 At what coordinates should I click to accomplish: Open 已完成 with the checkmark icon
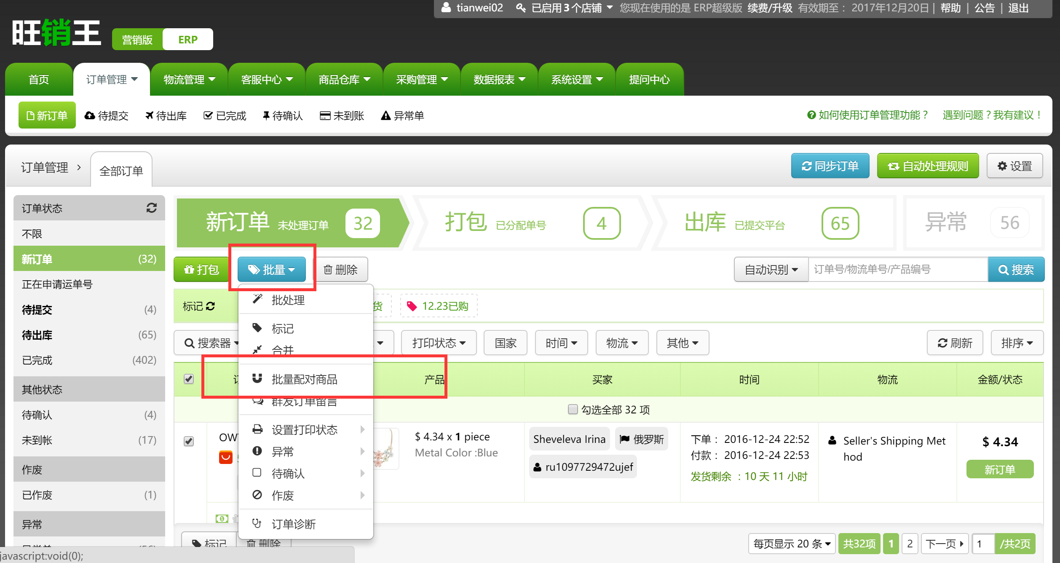click(x=225, y=115)
